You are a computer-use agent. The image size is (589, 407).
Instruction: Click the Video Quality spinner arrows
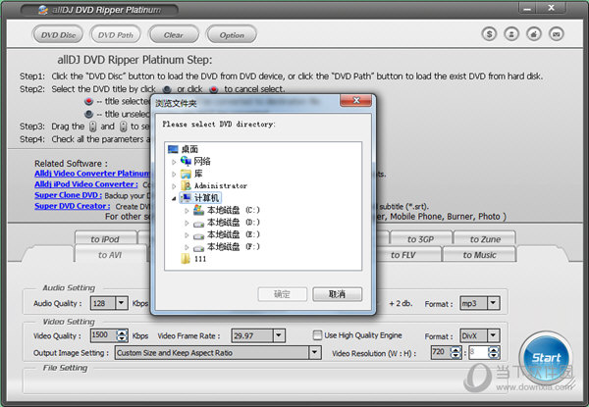(x=122, y=335)
